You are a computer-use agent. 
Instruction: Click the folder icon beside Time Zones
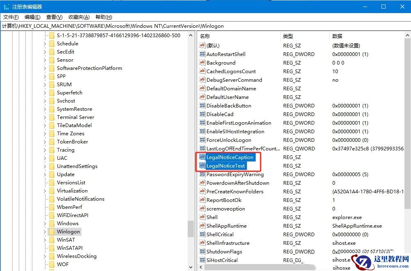point(52,133)
